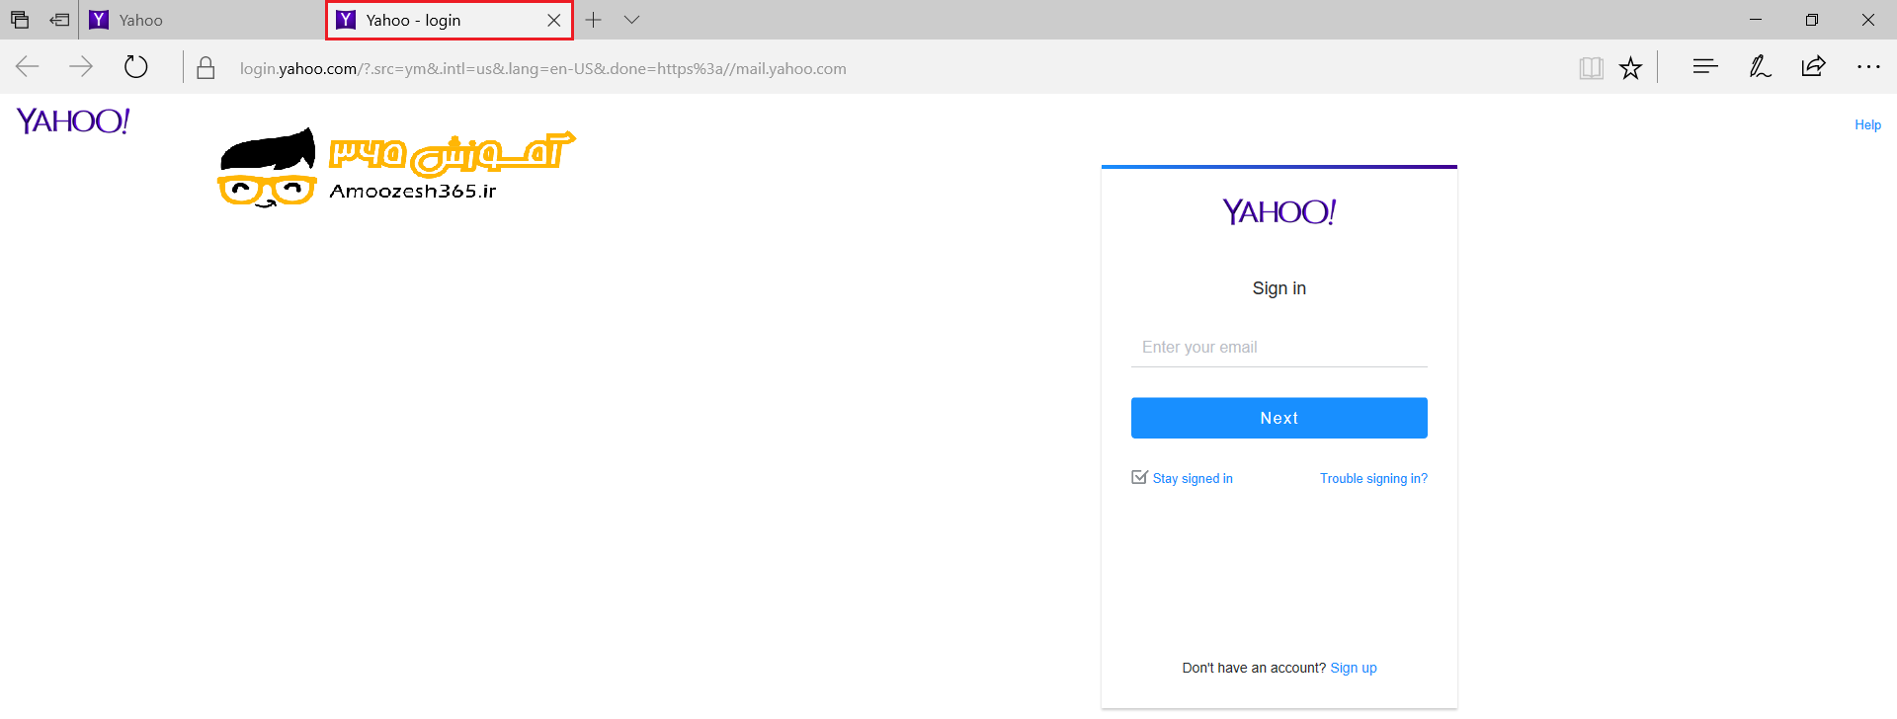Close the Yahoo - login tab
The image size is (1897, 719).
[554, 20]
